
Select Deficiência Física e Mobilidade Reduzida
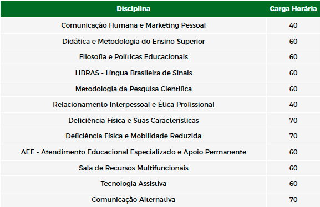click(x=134, y=136)
